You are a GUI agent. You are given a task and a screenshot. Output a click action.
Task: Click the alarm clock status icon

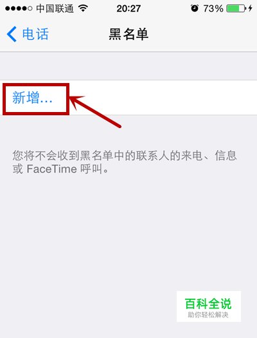(x=195, y=8)
